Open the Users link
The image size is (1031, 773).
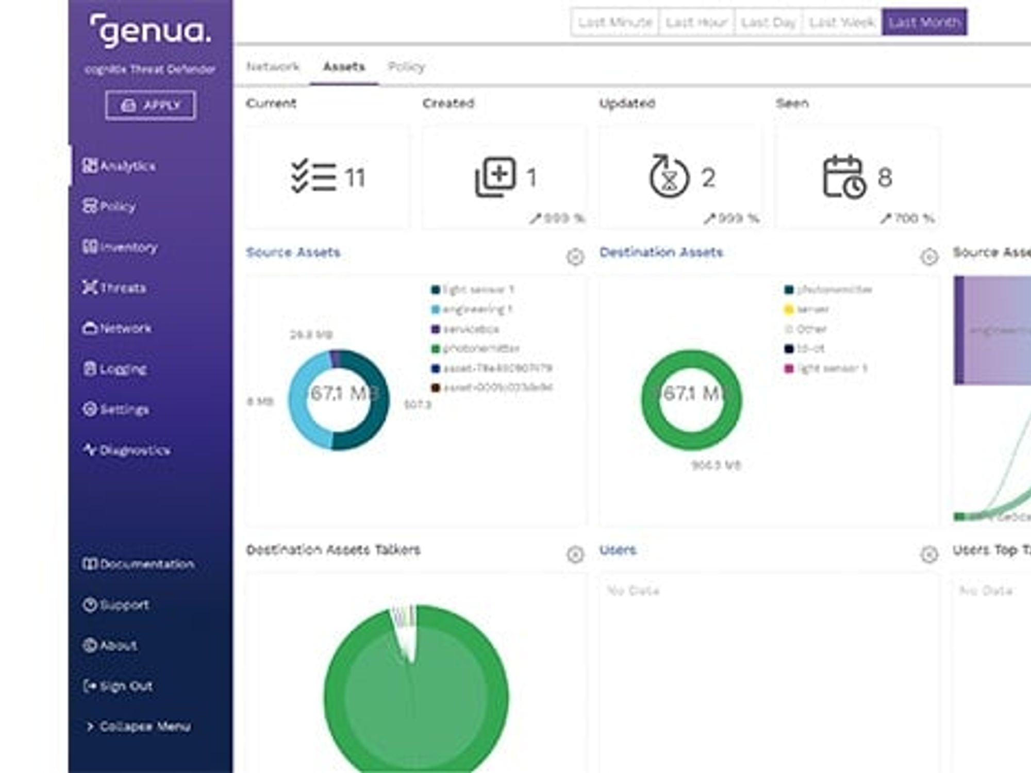coord(618,550)
